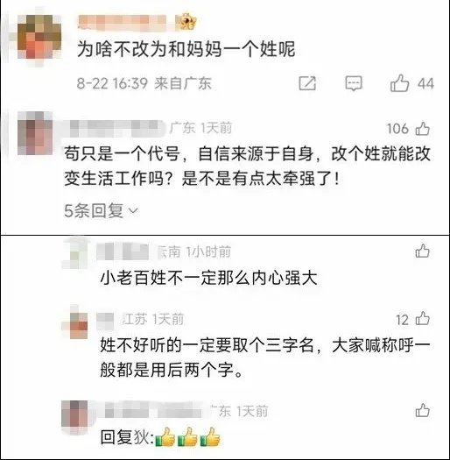Click the badge icon next to top username
Screen dimensions: 450x460
(x=186, y=21)
